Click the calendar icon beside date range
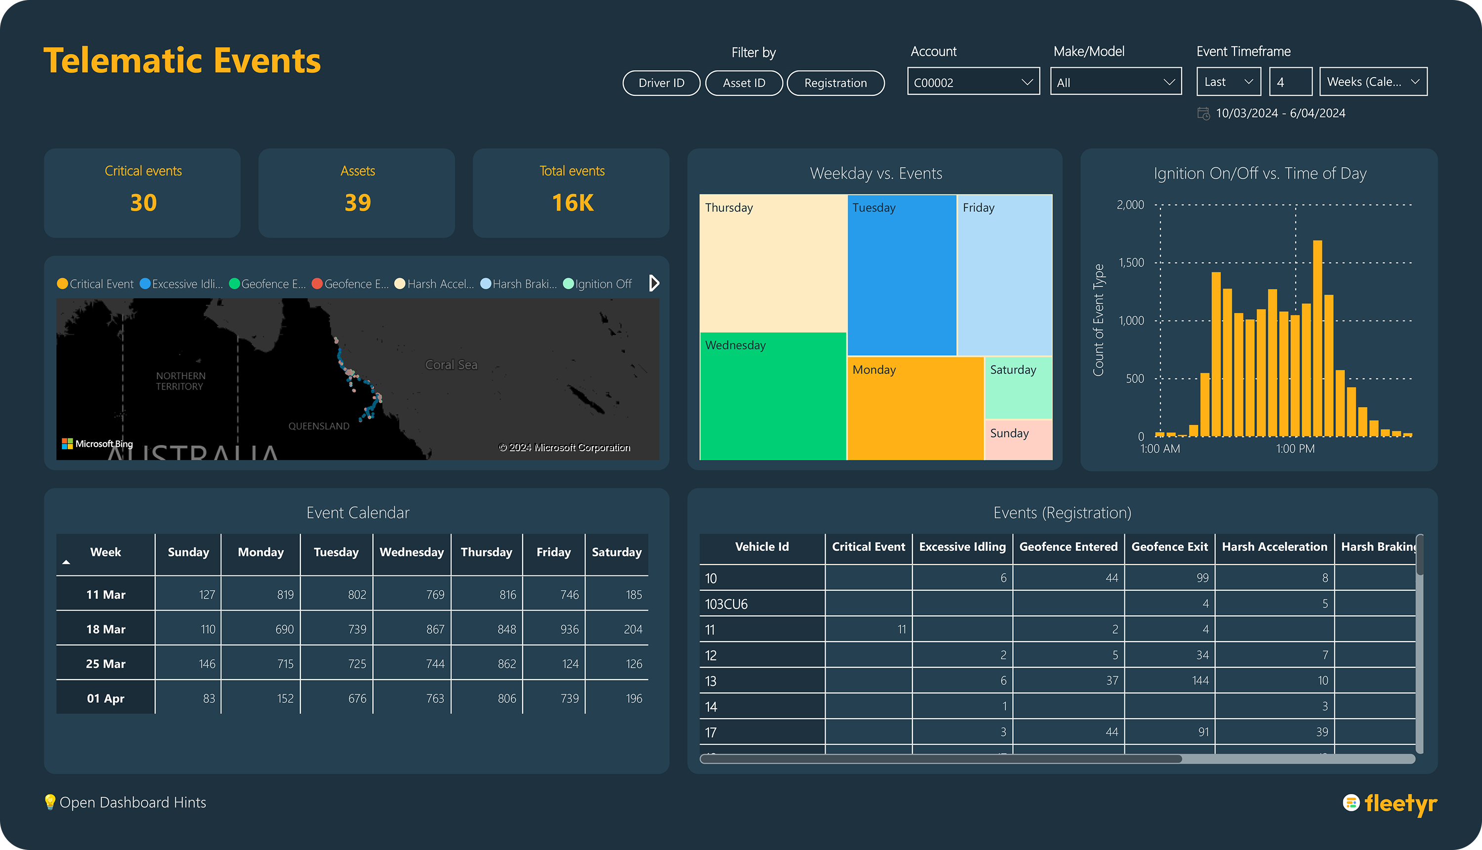The image size is (1482, 850). click(1203, 113)
